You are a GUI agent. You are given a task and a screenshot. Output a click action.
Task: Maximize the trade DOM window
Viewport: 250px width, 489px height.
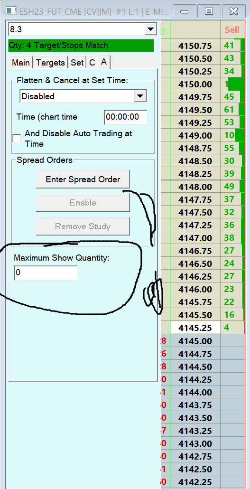209,11
